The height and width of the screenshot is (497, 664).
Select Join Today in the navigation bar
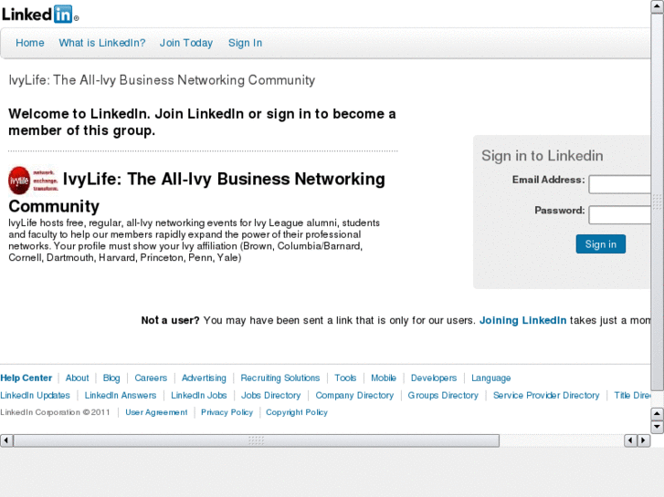(x=186, y=43)
